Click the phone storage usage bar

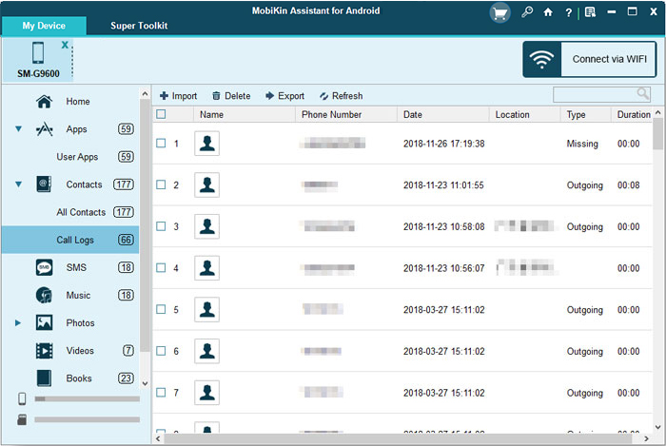click(x=88, y=398)
